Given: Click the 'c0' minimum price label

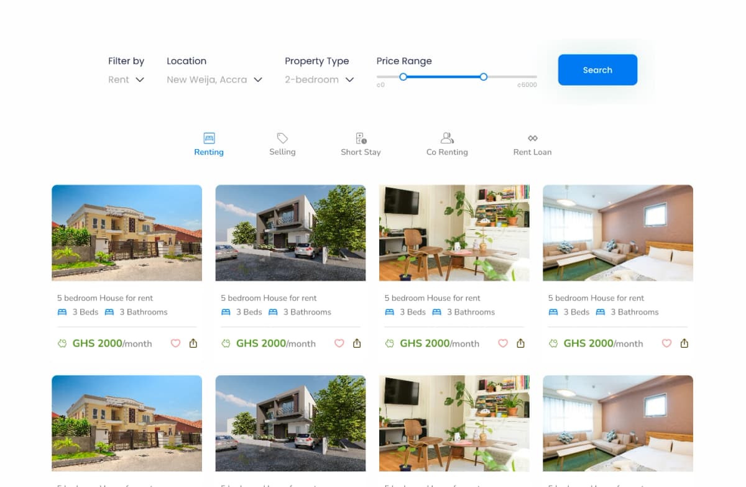Looking at the screenshot, I should pyautogui.click(x=380, y=85).
